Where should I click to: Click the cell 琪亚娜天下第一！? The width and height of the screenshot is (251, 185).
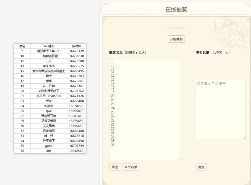(49, 51)
